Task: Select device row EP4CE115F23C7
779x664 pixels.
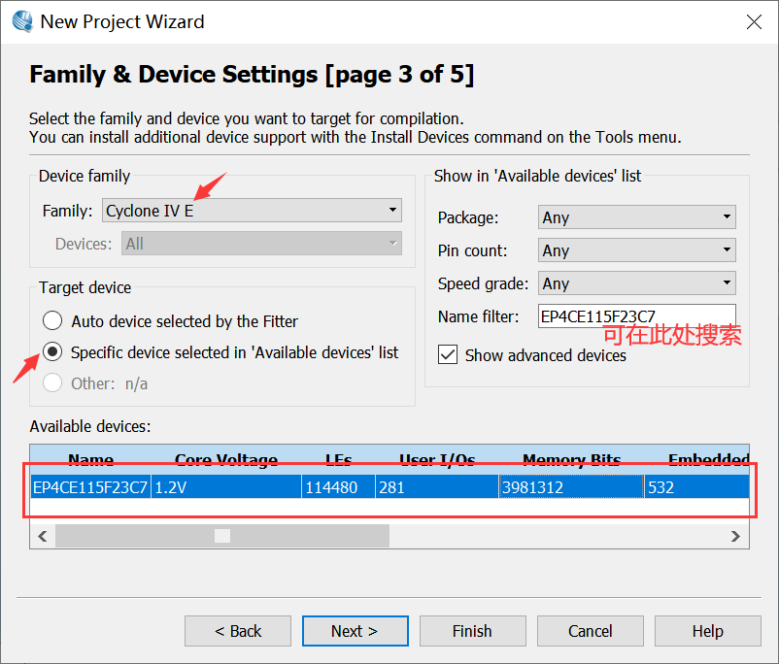Action: pos(389,486)
